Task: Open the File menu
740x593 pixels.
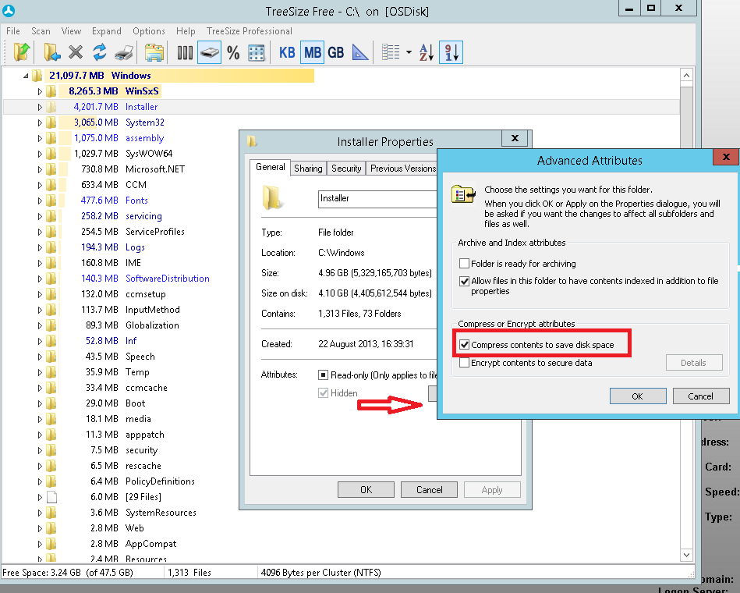Action: click(12, 31)
